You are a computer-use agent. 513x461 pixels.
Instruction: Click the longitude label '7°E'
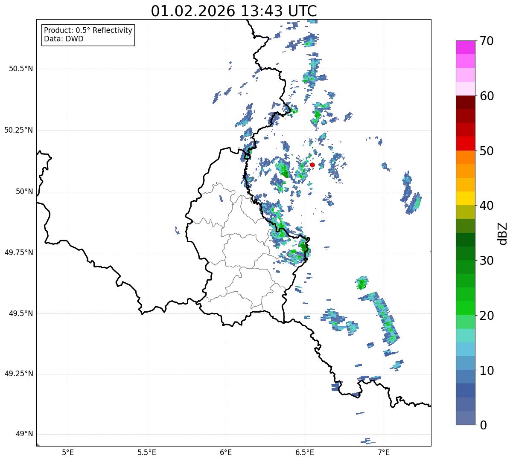pos(384,452)
